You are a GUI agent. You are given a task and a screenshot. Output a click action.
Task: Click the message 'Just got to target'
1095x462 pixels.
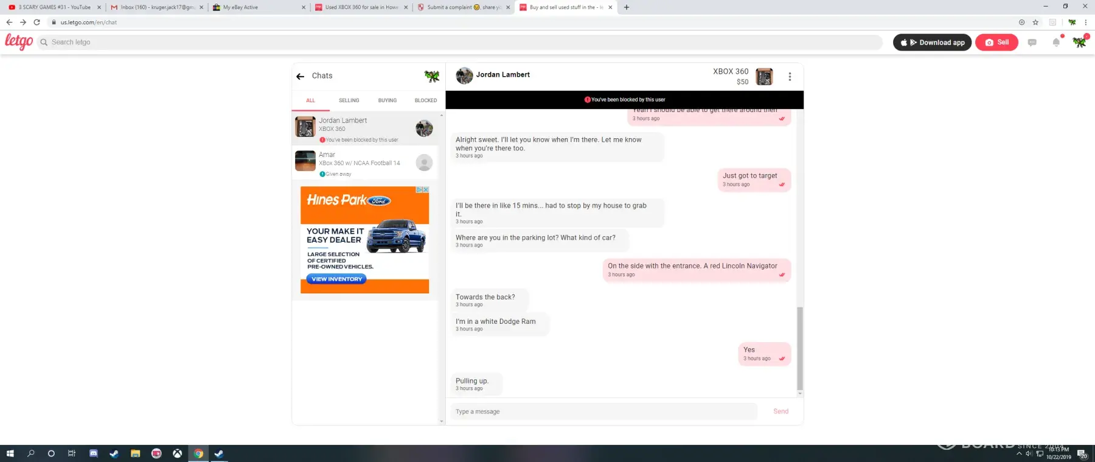pos(754,180)
